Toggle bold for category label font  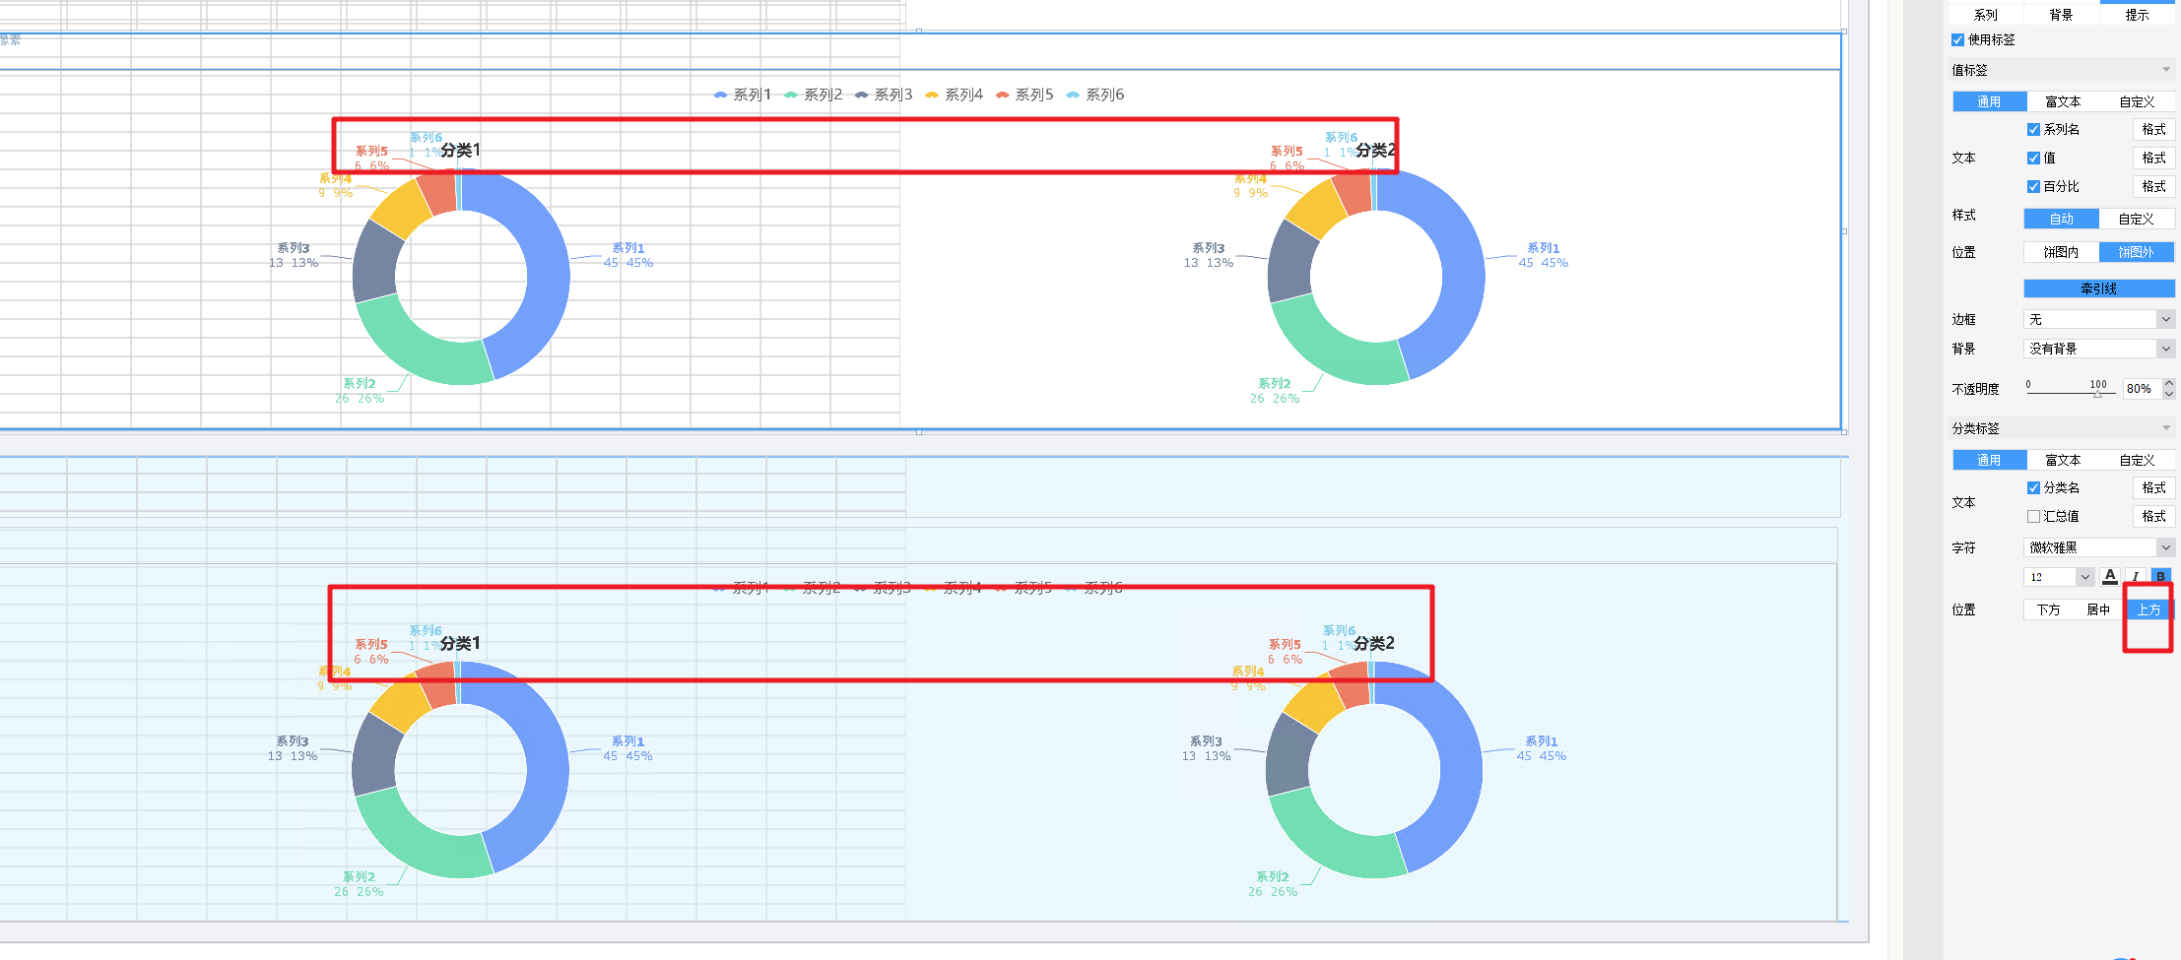coord(2160,577)
